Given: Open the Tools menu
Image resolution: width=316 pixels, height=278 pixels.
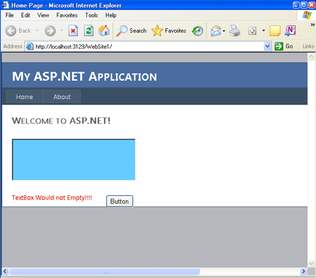Looking at the screenshot, I should 91,15.
